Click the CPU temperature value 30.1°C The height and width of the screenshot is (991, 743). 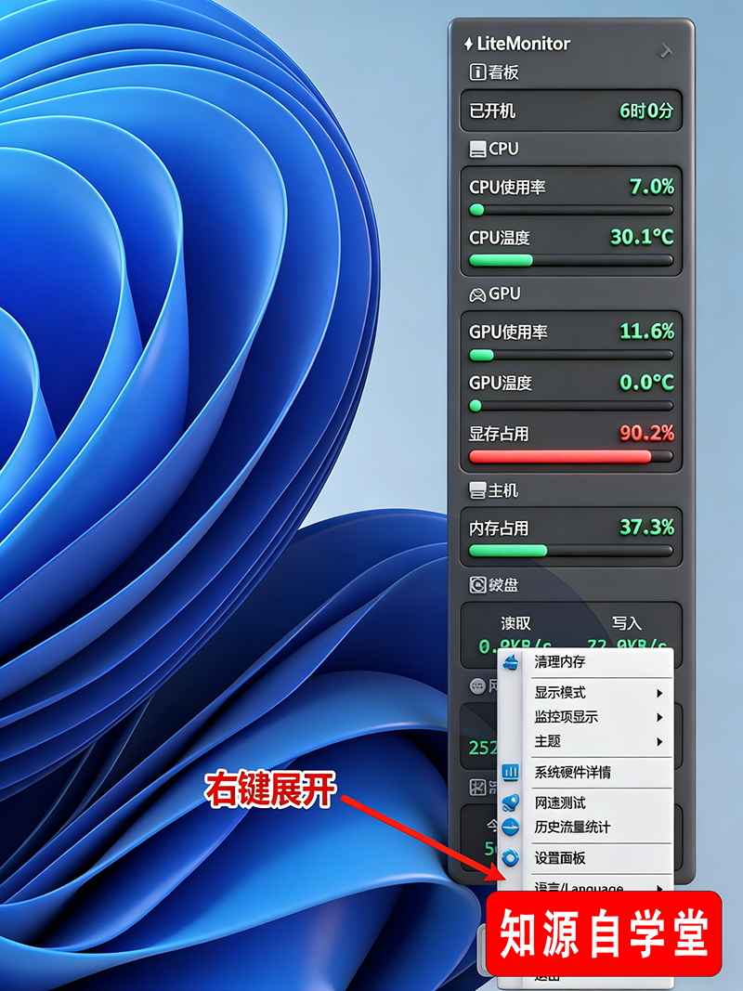(642, 237)
